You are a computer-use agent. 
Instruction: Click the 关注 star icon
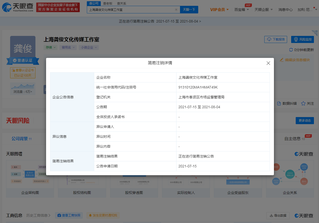pos(303,103)
